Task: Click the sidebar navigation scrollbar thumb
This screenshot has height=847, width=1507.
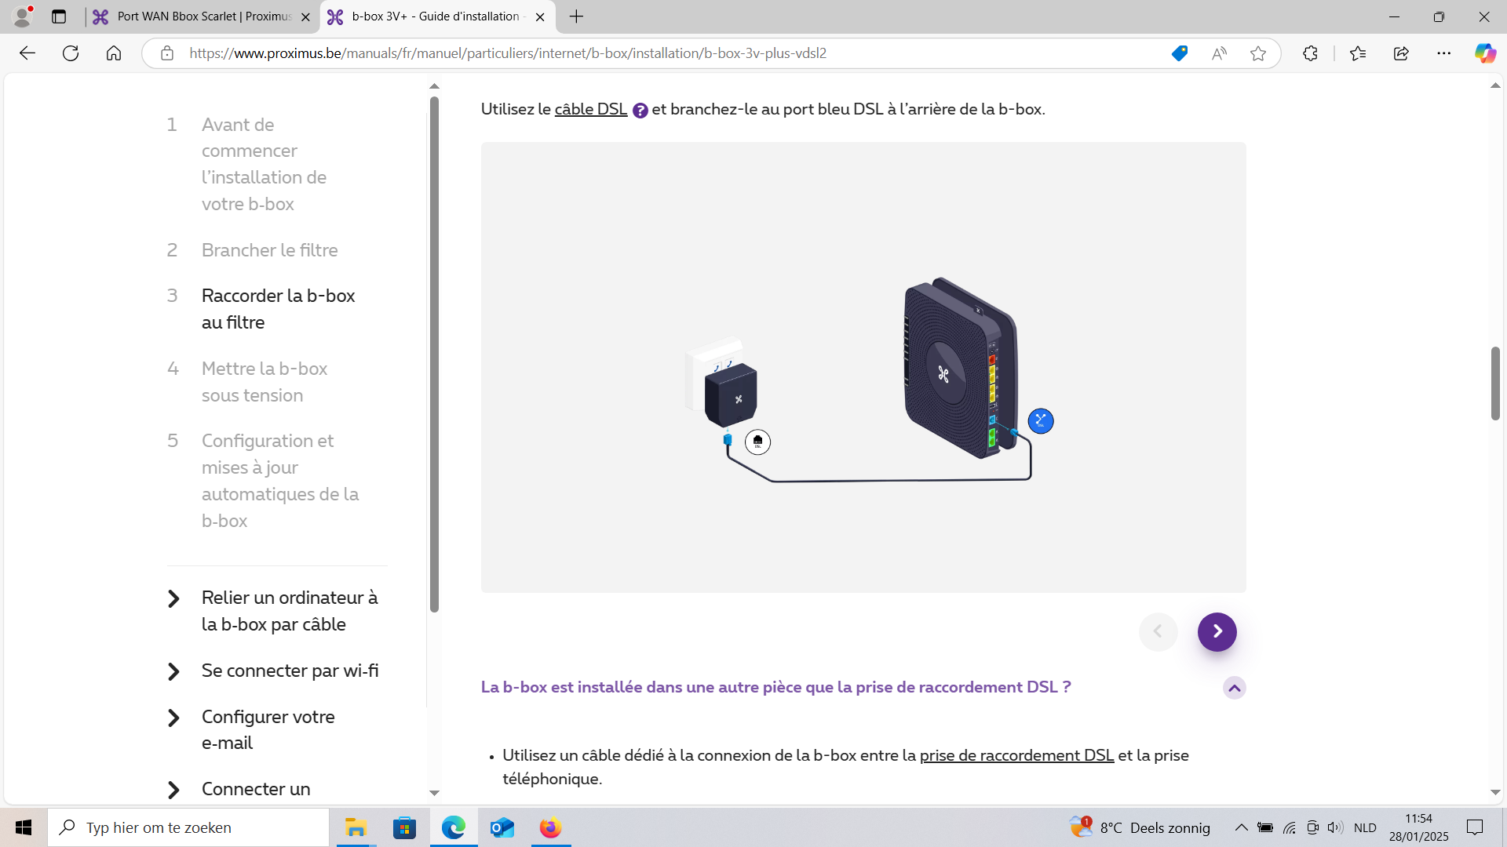Action: [434, 354]
